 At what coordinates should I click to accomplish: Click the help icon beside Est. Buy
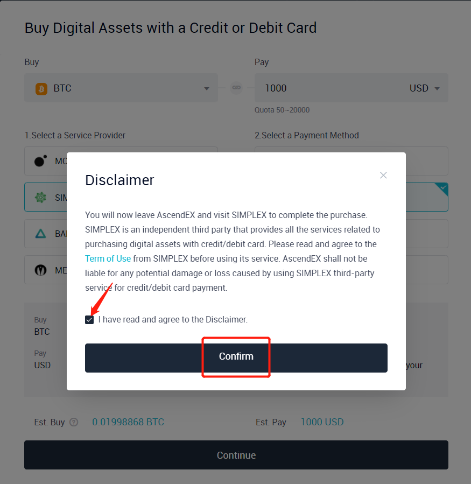pyautogui.click(x=74, y=422)
